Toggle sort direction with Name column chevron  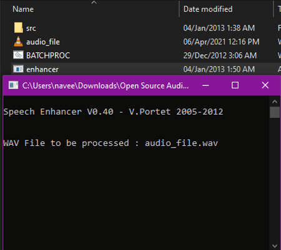pyautogui.click(x=94, y=2)
